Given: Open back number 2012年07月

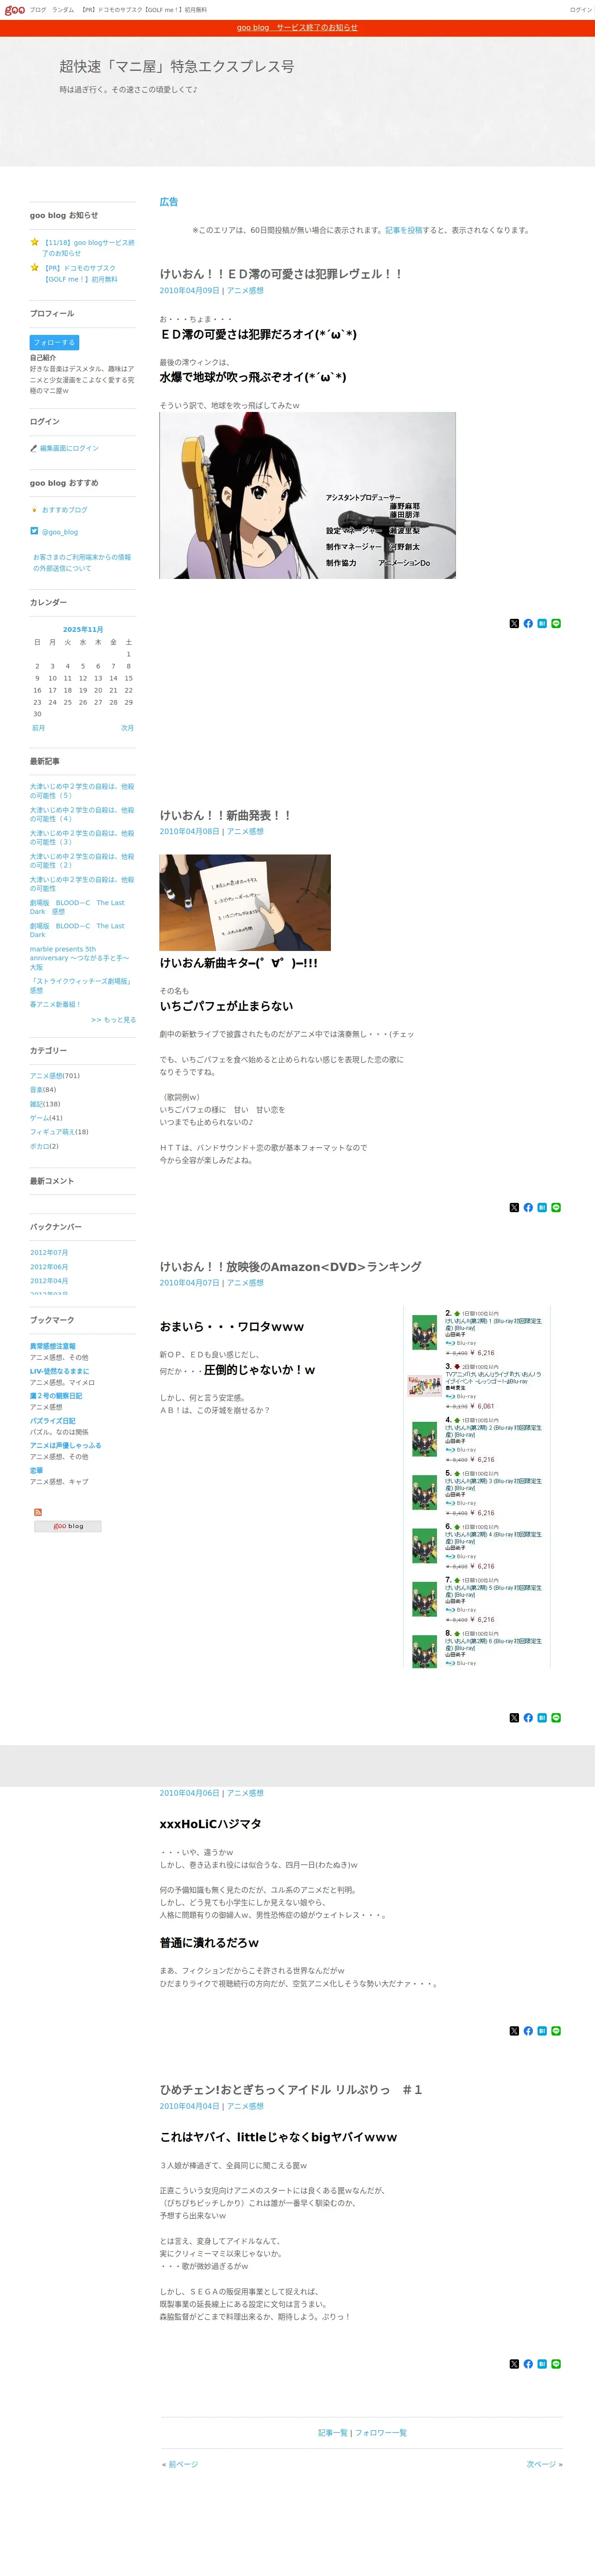Looking at the screenshot, I should [x=49, y=1252].
